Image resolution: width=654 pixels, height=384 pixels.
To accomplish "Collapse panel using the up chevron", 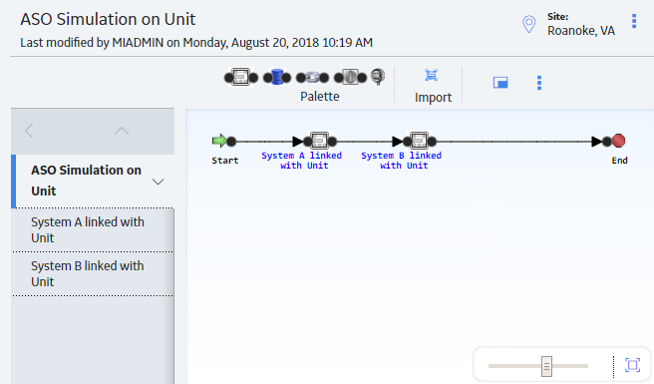I will click(x=122, y=131).
